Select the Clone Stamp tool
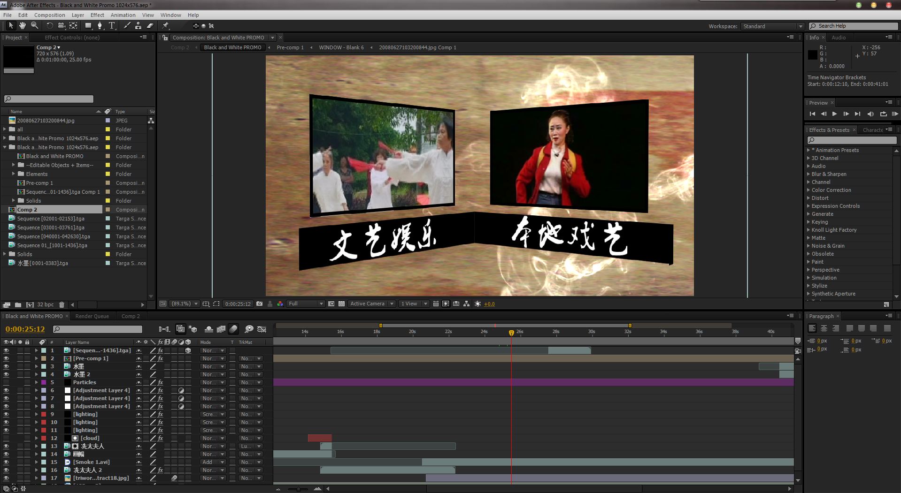This screenshot has height=493, width=901. point(138,26)
